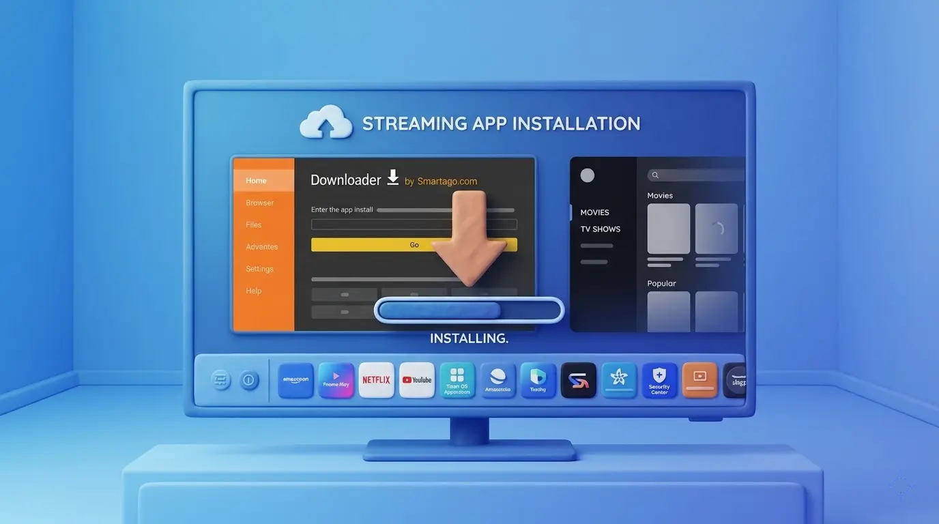Open the Netflix app
This screenshot has width=939, height=524.
[x=376, y=380]
